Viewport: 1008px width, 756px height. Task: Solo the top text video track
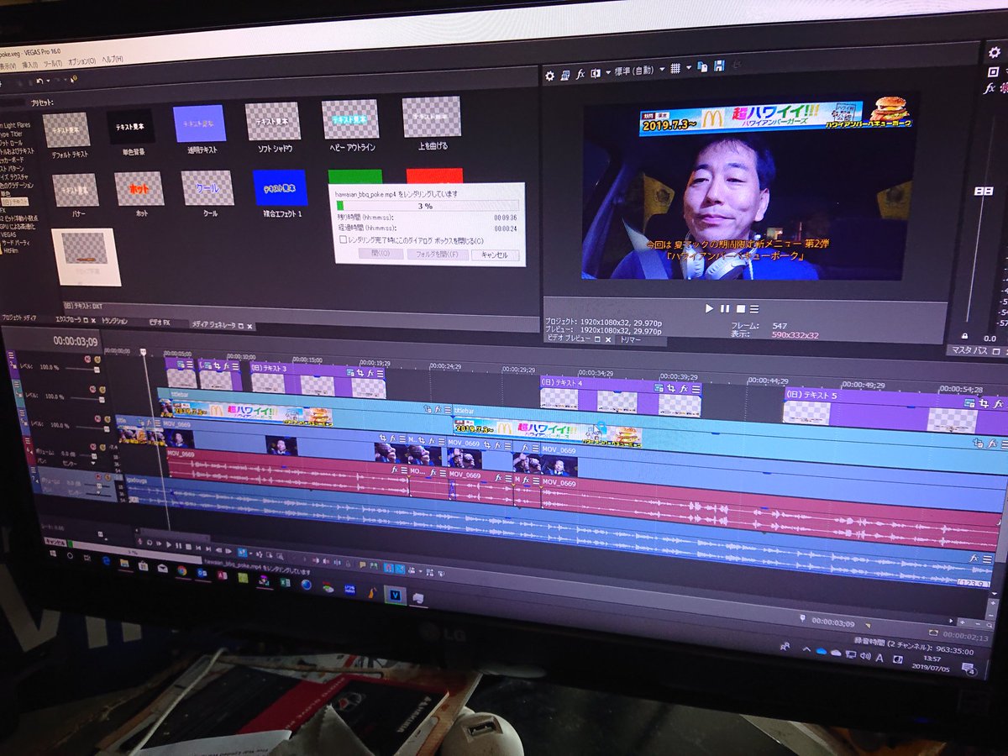(x=97, y=360)
